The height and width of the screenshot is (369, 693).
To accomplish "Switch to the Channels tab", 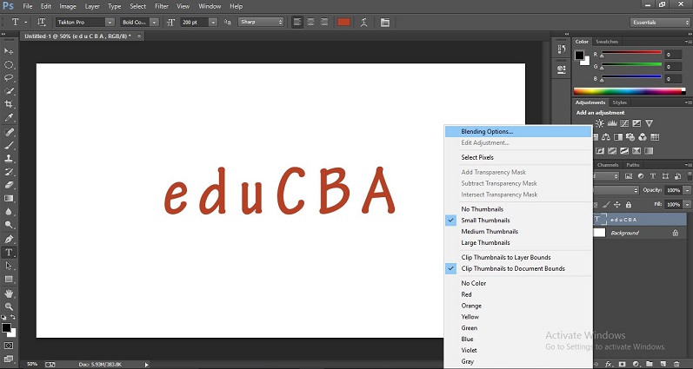I will (x=608, y=165).
